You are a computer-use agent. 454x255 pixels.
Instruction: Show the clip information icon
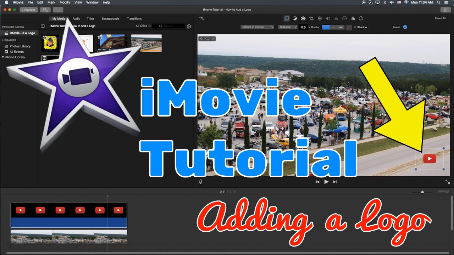tap(361, 18)
